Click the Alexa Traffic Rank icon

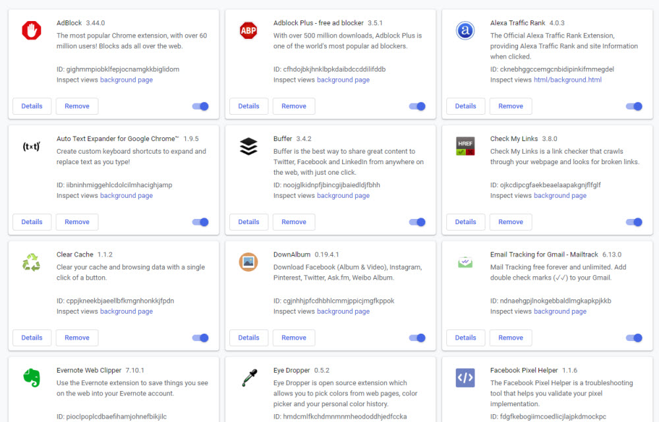[465, 30]
